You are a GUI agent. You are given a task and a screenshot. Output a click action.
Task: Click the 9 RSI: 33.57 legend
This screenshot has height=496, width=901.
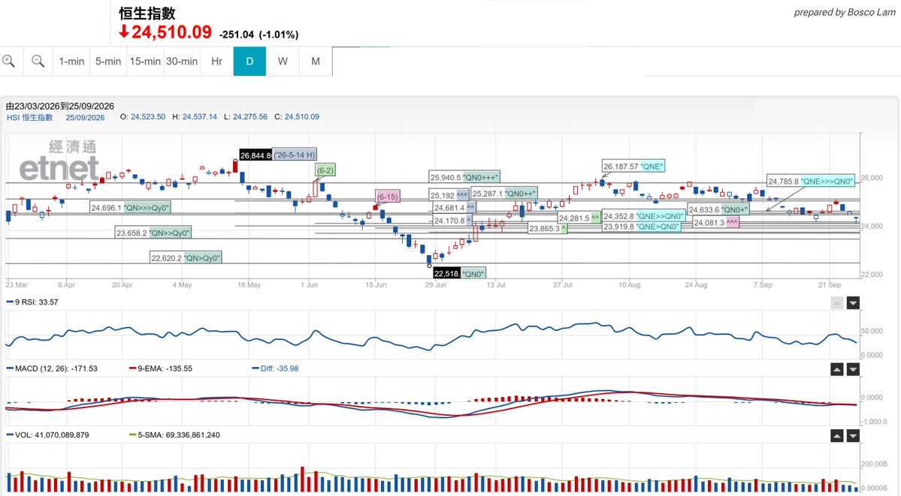tap(32, 302)
